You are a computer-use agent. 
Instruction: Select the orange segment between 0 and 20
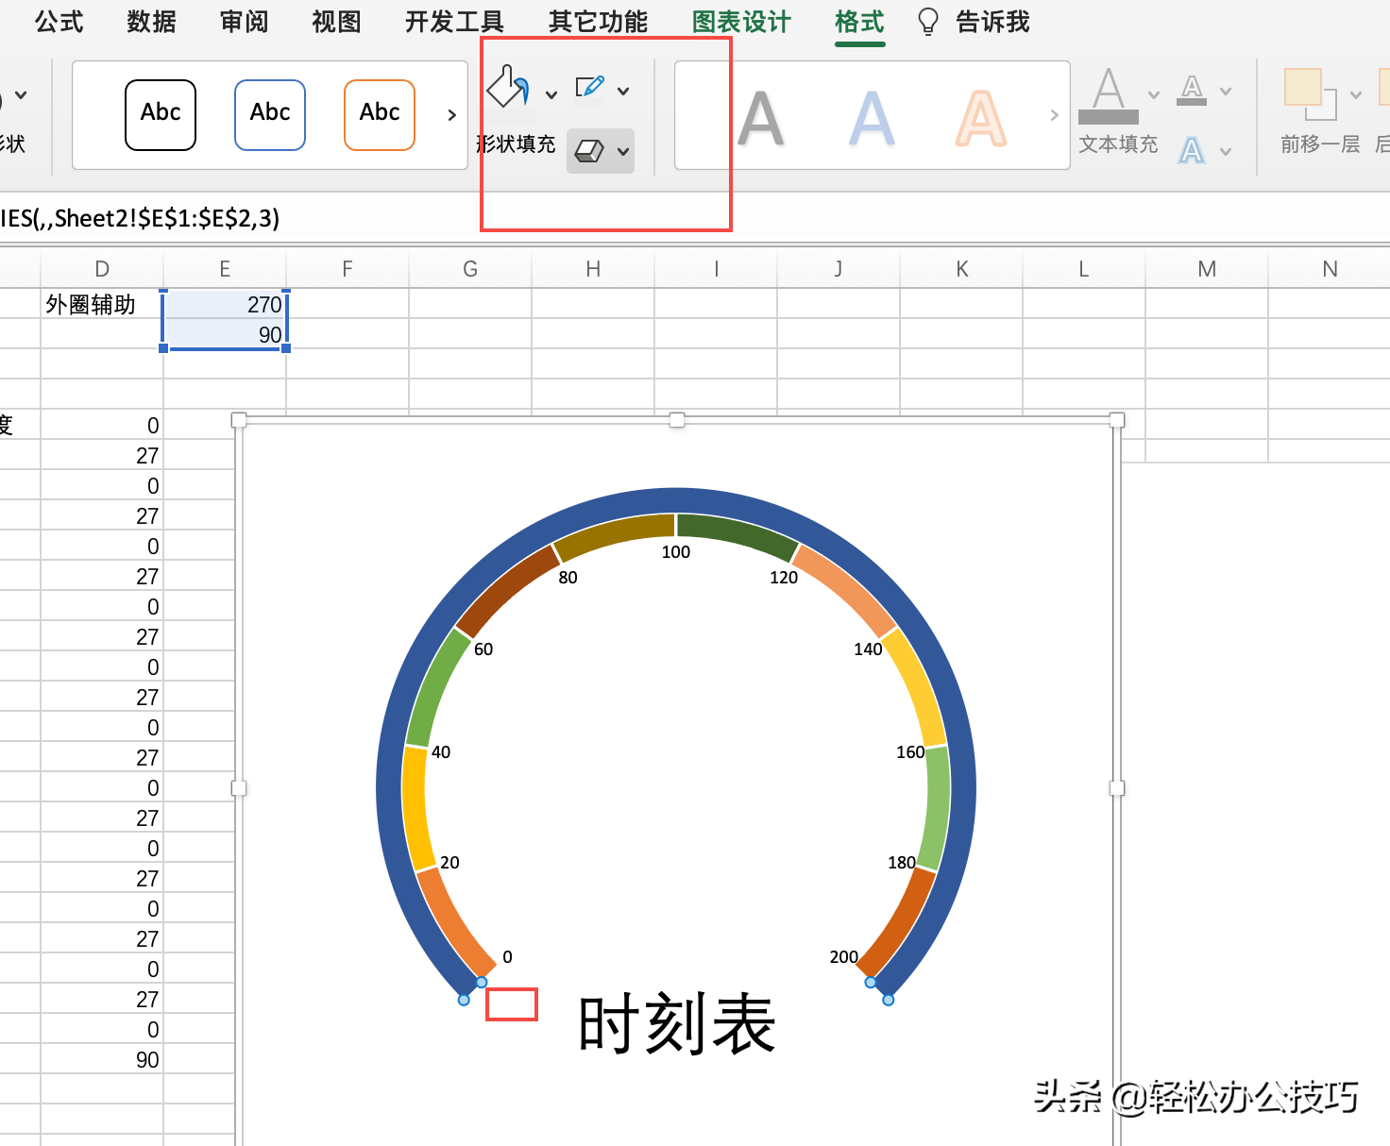[453, 925]
